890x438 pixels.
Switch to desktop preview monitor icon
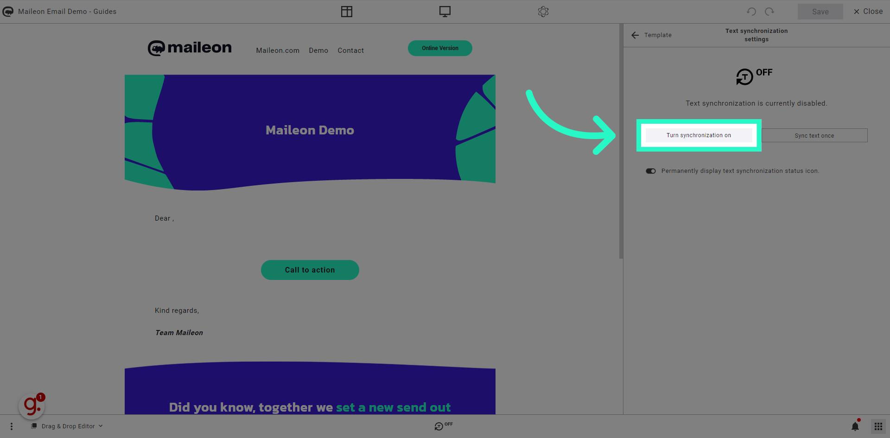pyautogui.click(x=445, y=12)
